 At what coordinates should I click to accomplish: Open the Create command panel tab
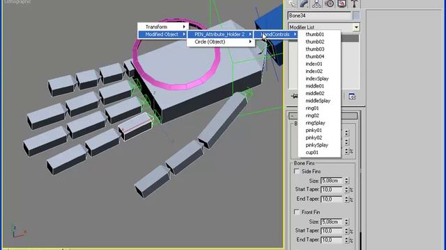pos(292,3)
